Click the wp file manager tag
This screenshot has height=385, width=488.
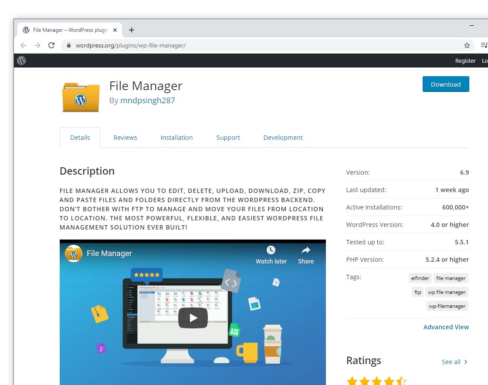click(447, 292)
